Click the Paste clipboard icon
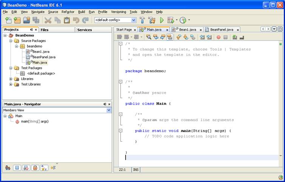 point(67,20)
